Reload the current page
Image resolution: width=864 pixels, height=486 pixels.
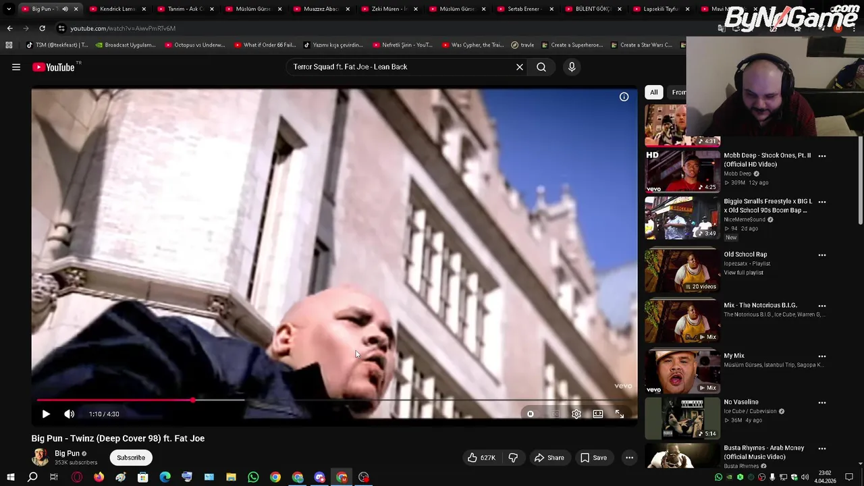tap(42, 28)
